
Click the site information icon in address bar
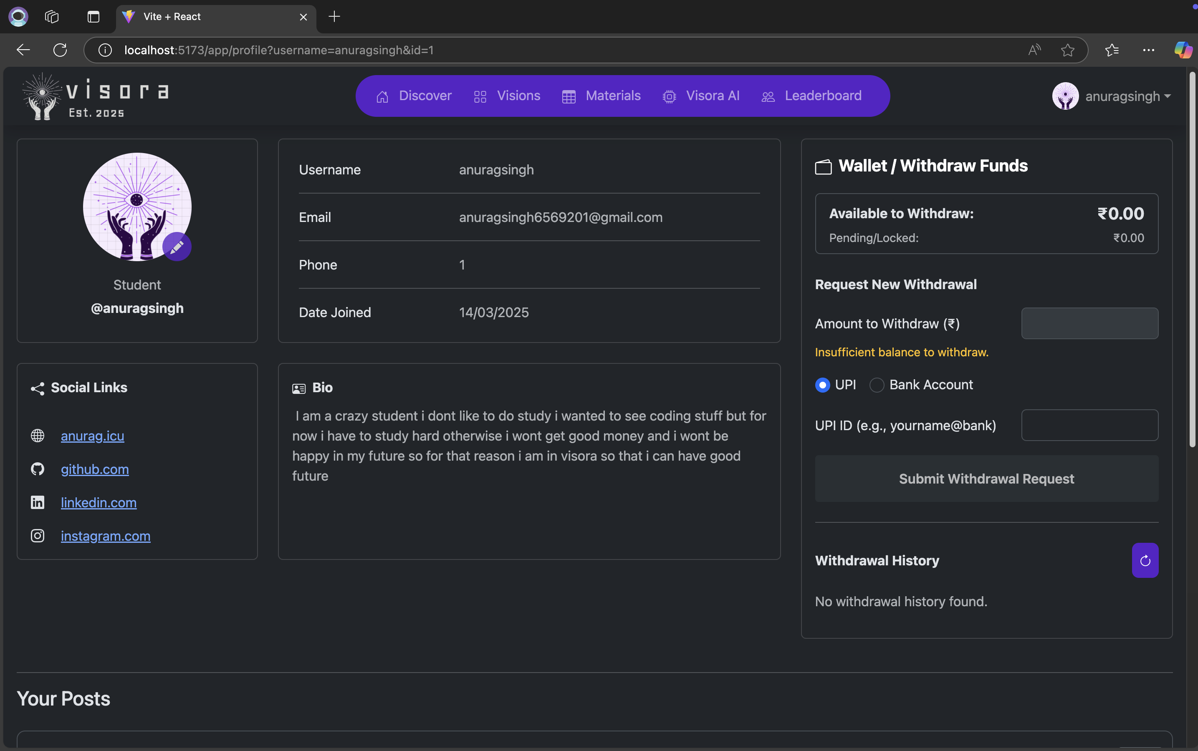[x=105, y=50]
